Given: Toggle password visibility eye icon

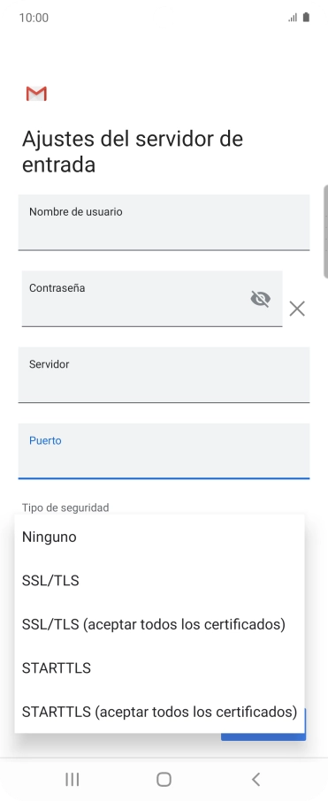Looking at the screenshot, I should pyautogui.click(x=261, y=298).
